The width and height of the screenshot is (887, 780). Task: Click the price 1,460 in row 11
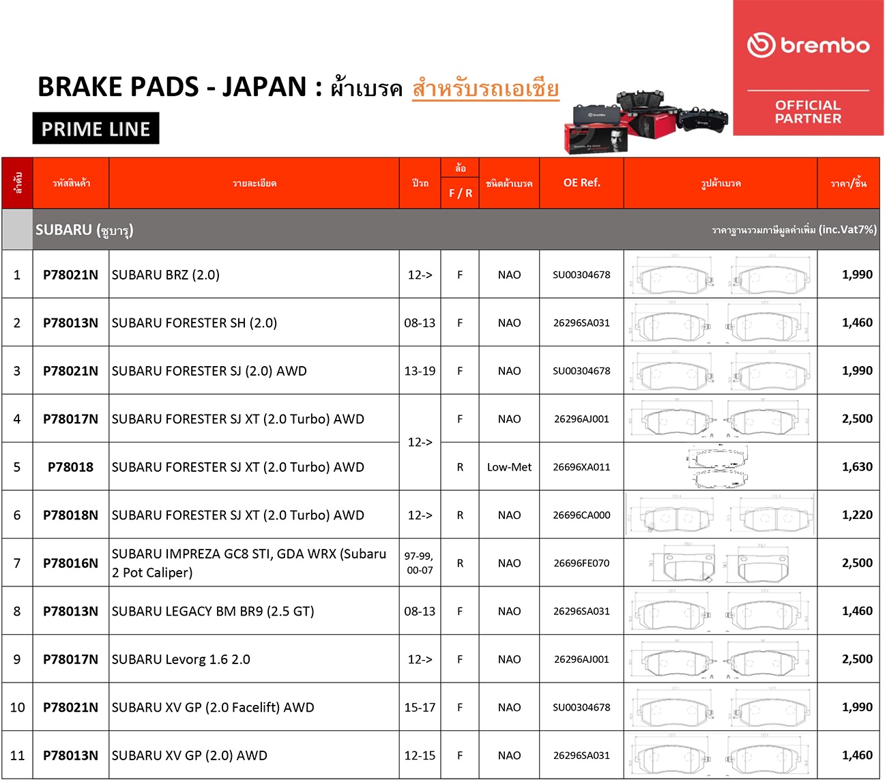(x=857, y=755)
